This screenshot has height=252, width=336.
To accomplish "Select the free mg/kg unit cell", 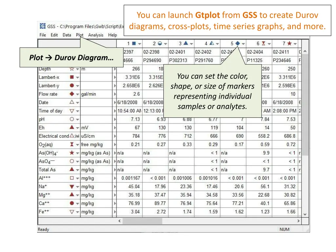I will 96,145.
